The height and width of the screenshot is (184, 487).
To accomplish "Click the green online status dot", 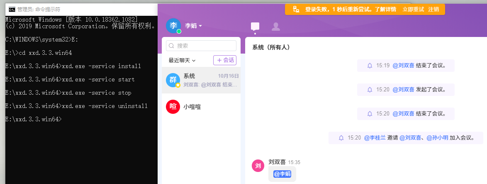I will point(179,32).
